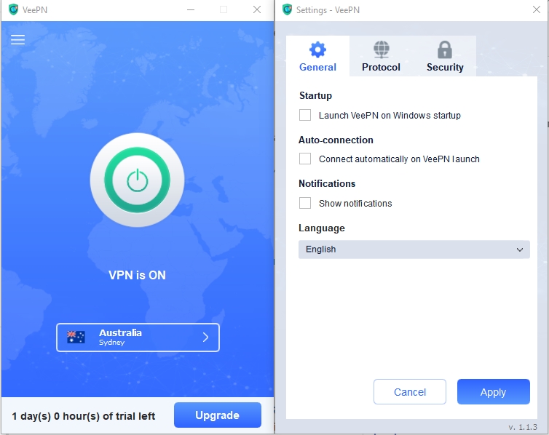
Task: Open the hamburger menu in VeePN
Action: (17, 39)
